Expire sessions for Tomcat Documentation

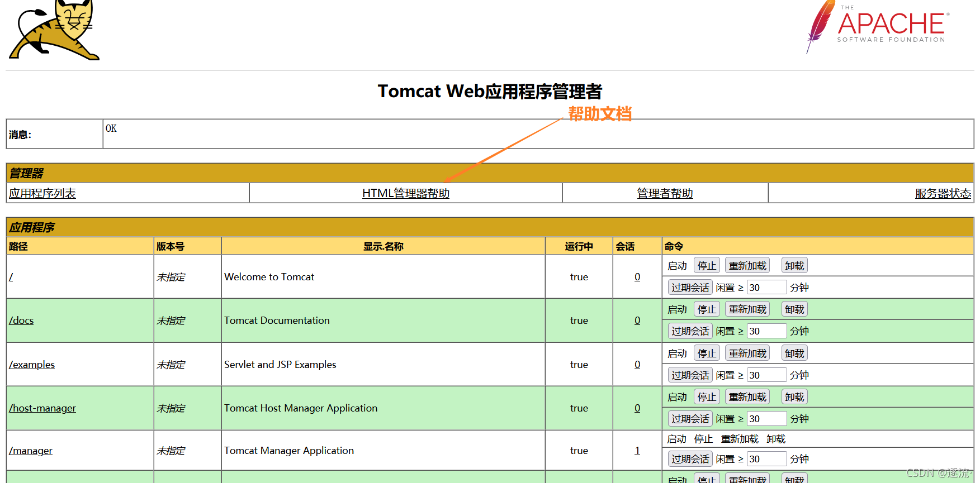click(x=690, y=331)
